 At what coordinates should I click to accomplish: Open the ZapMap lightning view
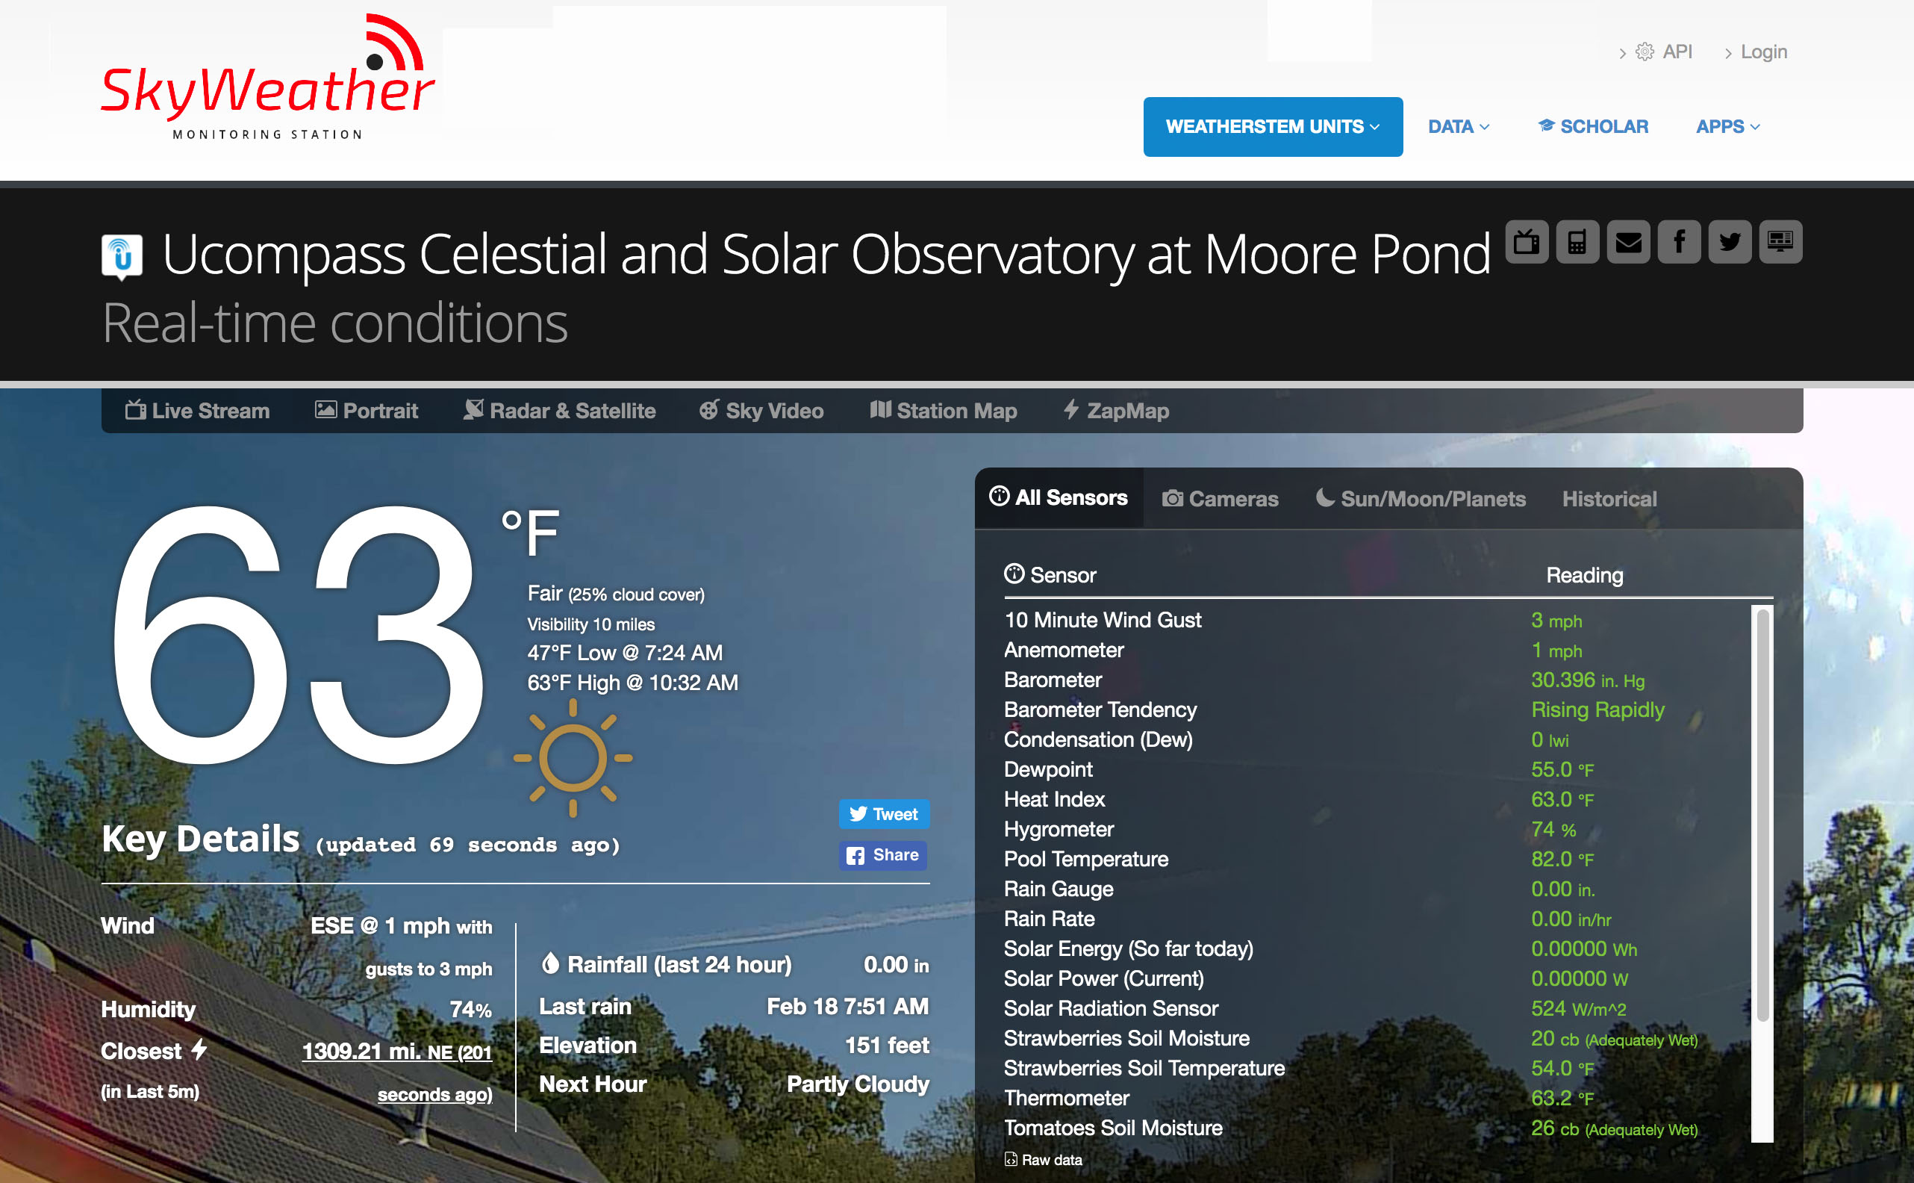(1116, 411)
